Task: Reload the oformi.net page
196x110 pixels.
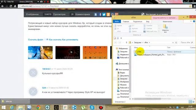Action: 11,6
